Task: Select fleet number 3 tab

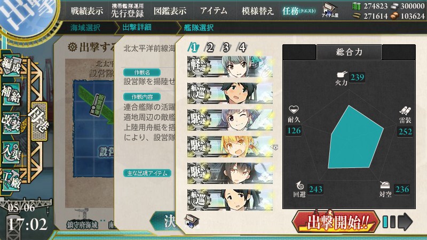Action: (226, 47)
